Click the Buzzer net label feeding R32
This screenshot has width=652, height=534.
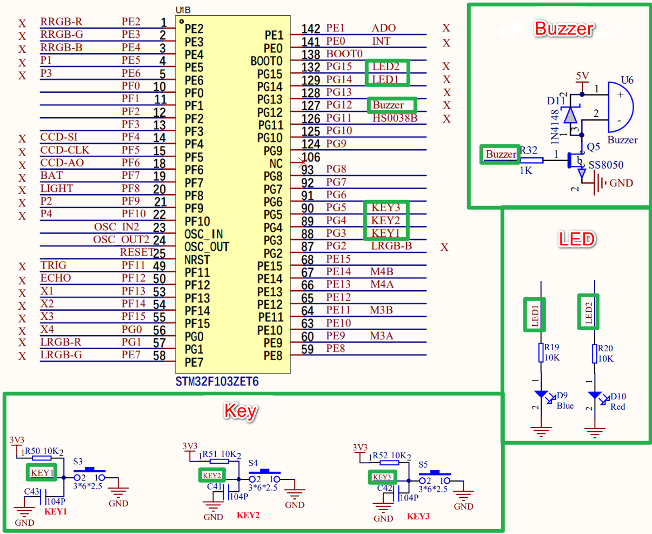point(501,154)
